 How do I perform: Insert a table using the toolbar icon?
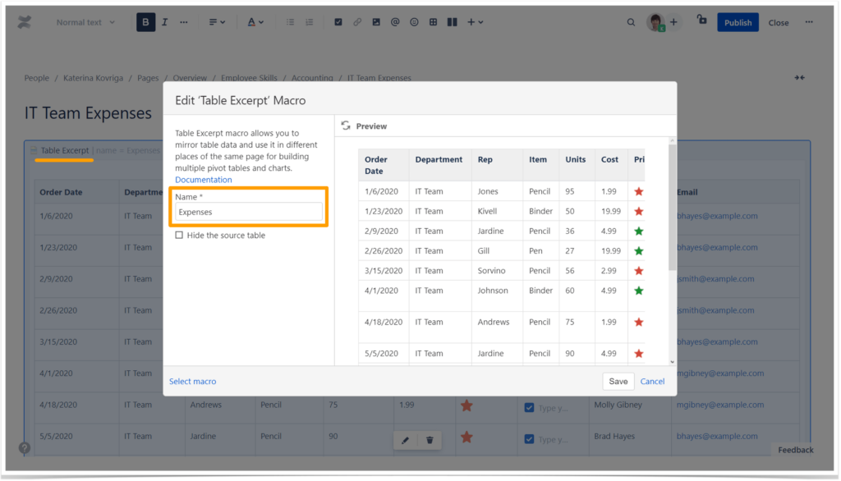pos(433,22)
